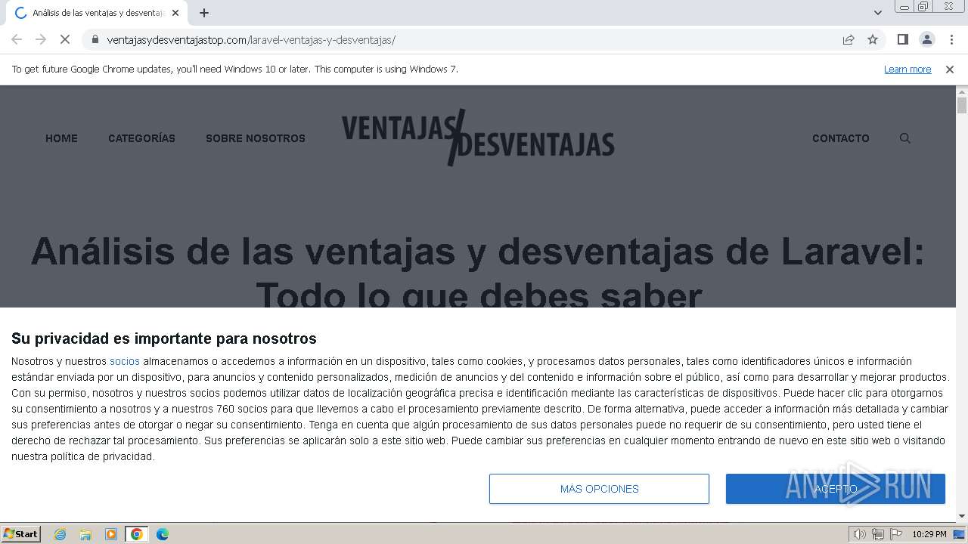
Task: Open the Windows Start menu
Action: click(x=20, y=534)
